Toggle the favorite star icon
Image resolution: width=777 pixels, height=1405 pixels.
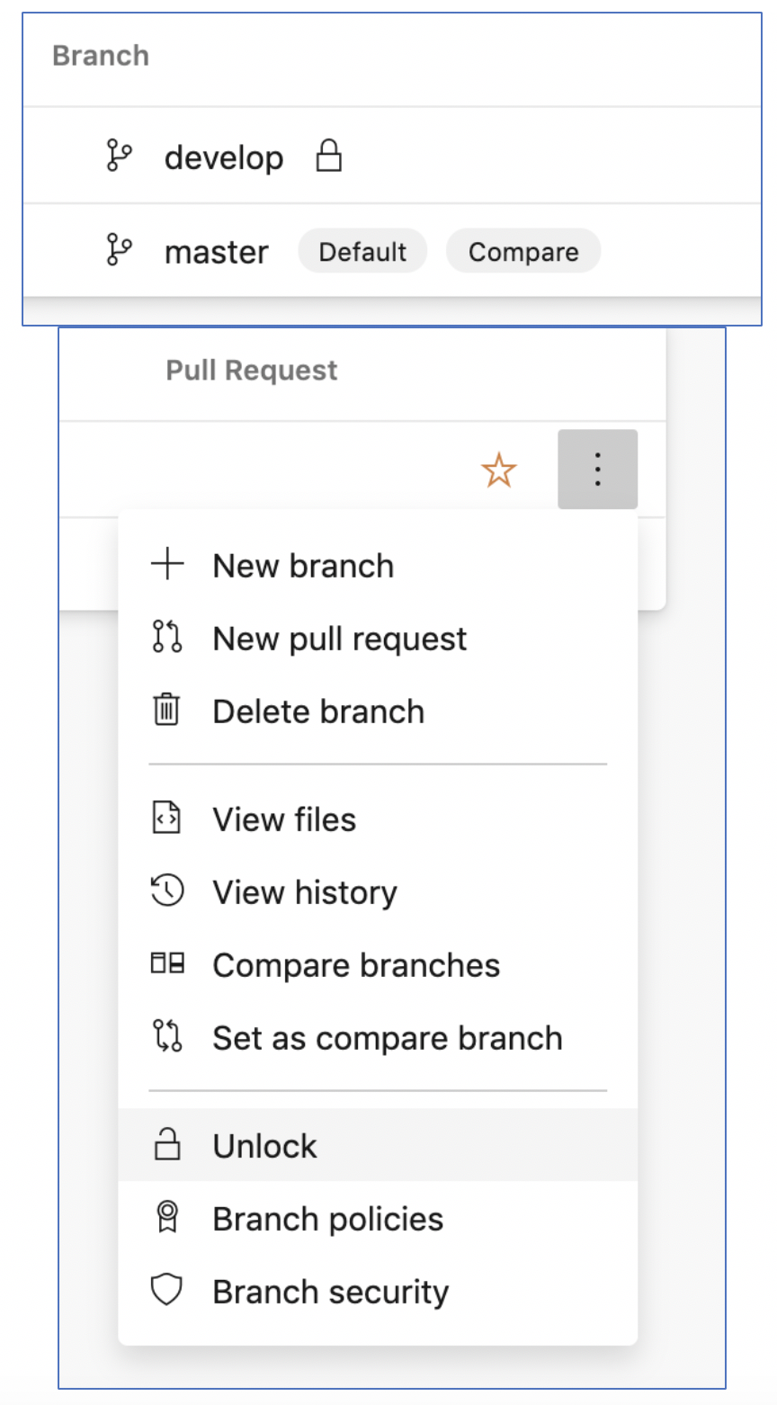(498, 470)
